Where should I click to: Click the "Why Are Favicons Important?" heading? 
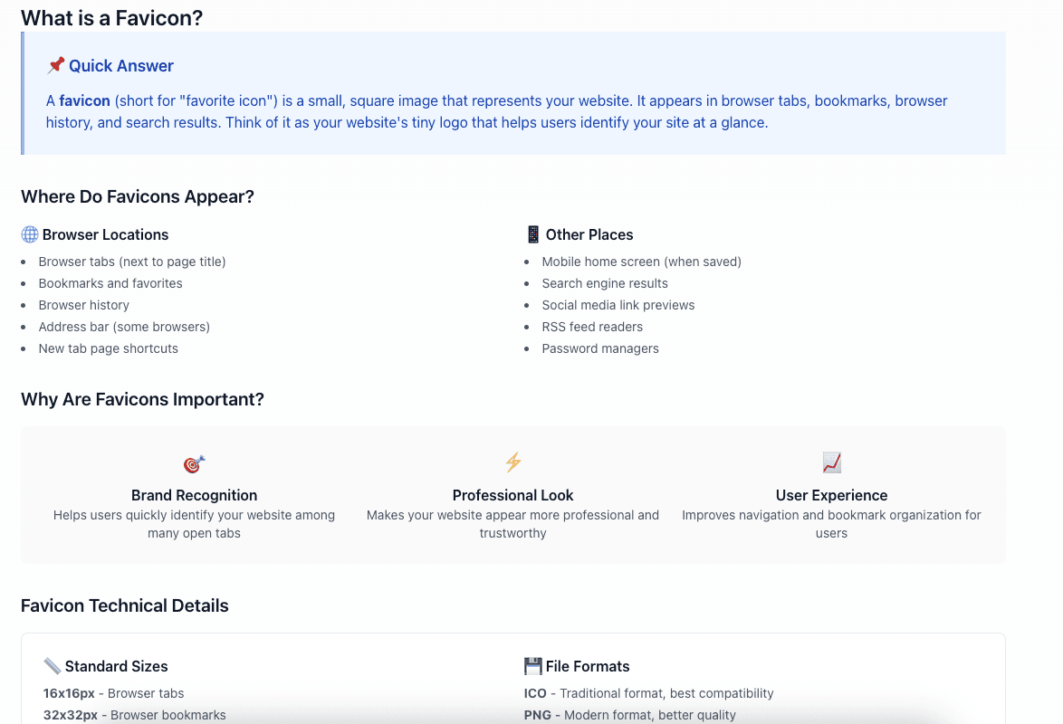click(x=142, y=399)
